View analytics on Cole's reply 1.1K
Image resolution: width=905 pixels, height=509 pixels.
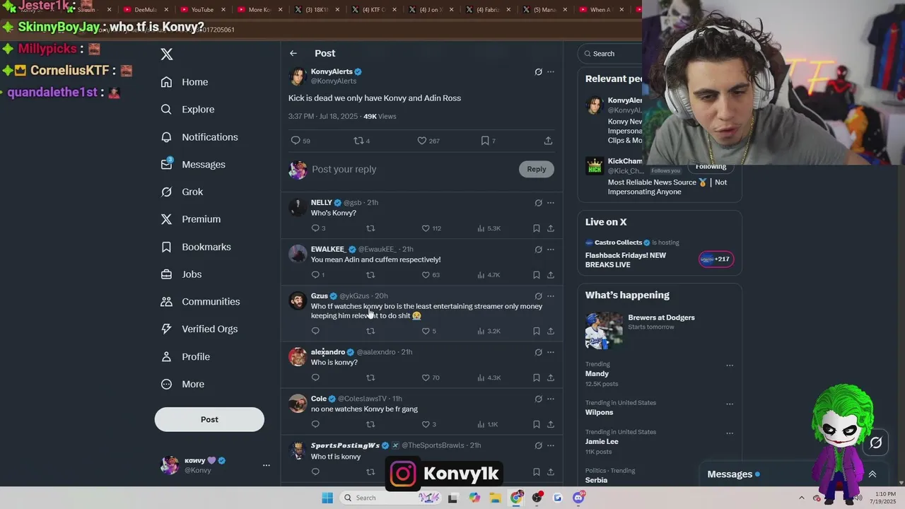(488, 424)
